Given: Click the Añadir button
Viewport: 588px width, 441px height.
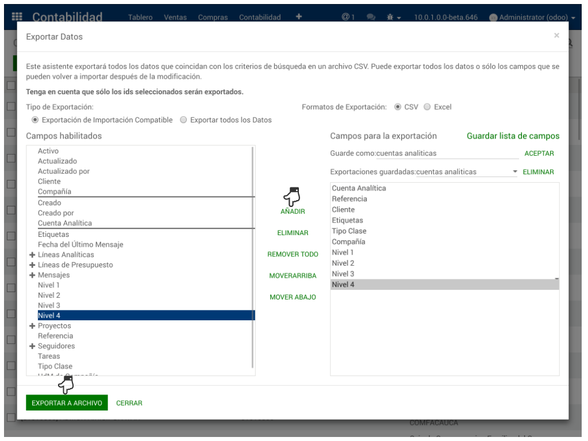Looking at the screenshot, I should pyautogui.click(x=293, y=212).
